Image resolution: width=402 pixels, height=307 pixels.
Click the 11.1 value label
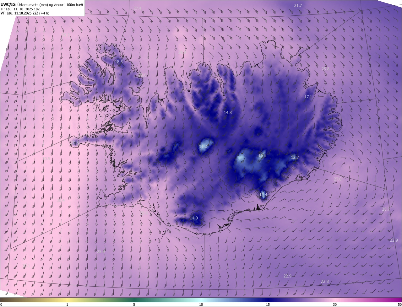click(x=262, y=156)
